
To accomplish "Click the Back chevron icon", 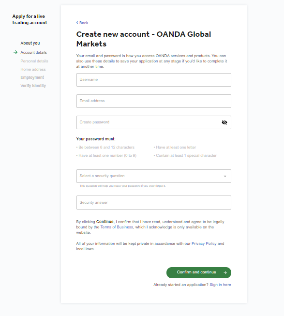I will pyautogui.click(x=77, y=23).
